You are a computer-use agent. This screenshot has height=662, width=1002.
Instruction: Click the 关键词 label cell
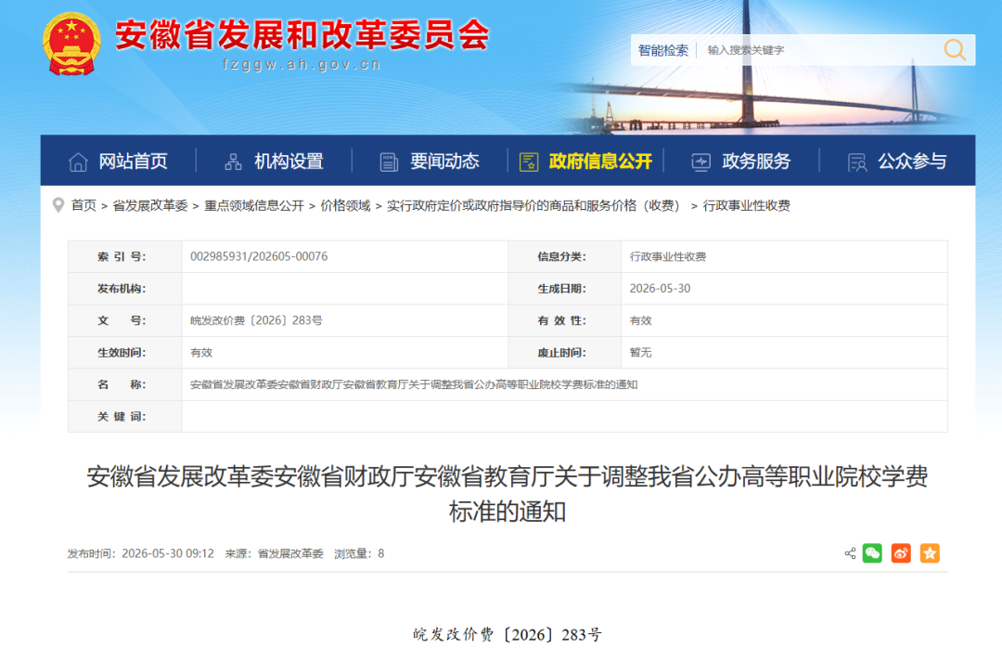tap(124, 416)
